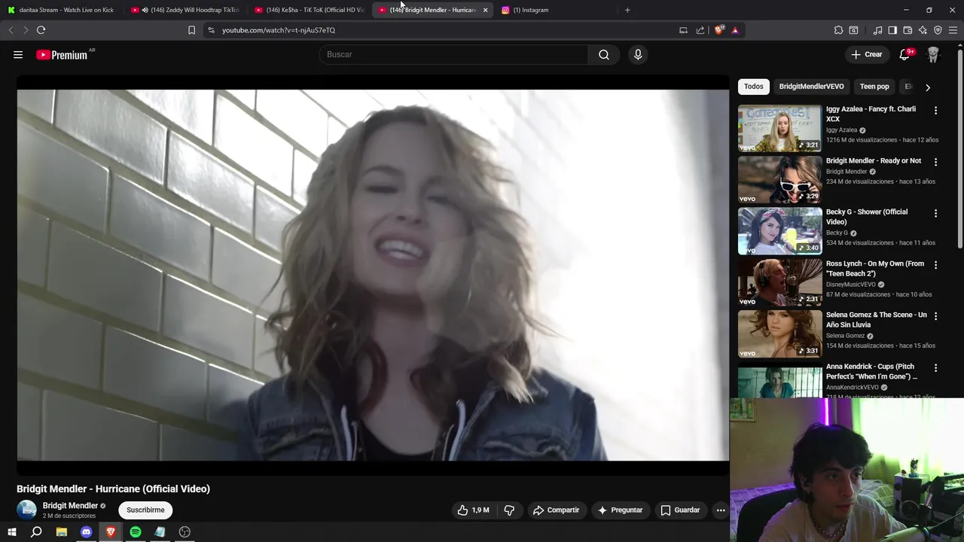Open the YouTube guide hamburger menu

(x=18, y=54)
